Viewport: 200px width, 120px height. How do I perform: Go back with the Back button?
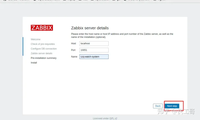click(158, 106)
